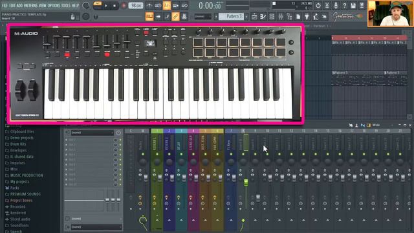Screen dimensions: 414x233
Task: Open the Channel rack icon
Action: [272, 17]
